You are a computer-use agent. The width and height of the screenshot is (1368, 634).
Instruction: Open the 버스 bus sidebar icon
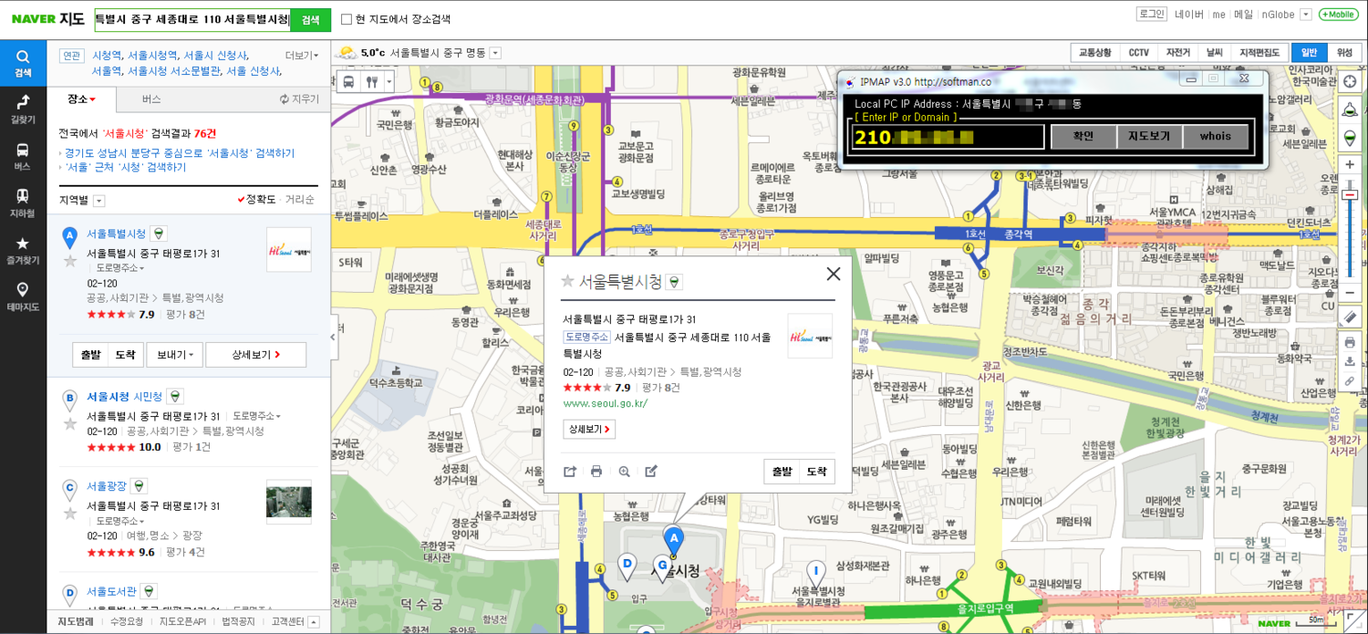[23, 156]
